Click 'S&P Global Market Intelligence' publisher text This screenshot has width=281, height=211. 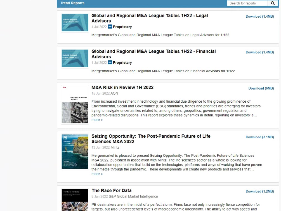point(133,196)
